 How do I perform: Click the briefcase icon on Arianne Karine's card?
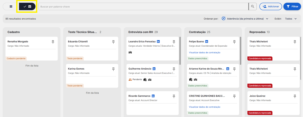[190, 79]
